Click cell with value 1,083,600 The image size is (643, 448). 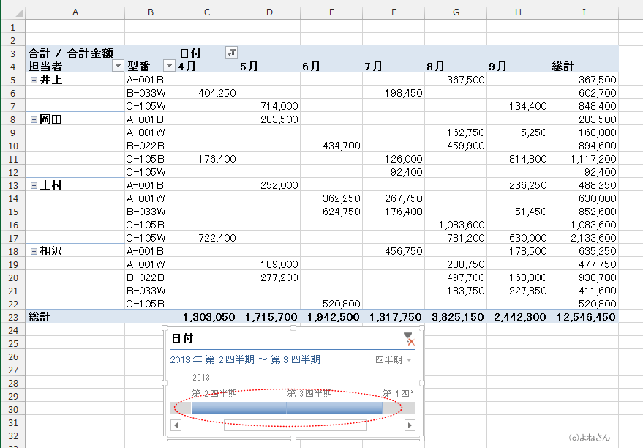pyautogui.click(x=456, y=225)
